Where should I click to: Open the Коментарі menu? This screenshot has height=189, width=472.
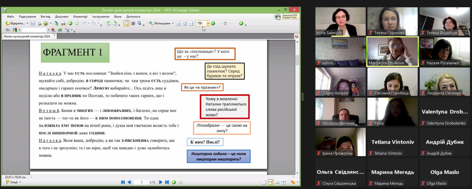click(80, 17)
